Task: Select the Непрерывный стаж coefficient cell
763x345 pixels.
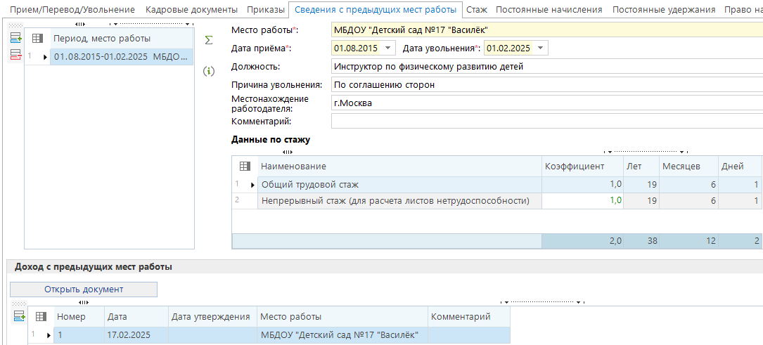Action: (x=581, y=200)
